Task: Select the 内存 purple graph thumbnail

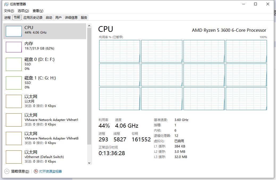Action: pyautogui.click(x=14, y=47)
